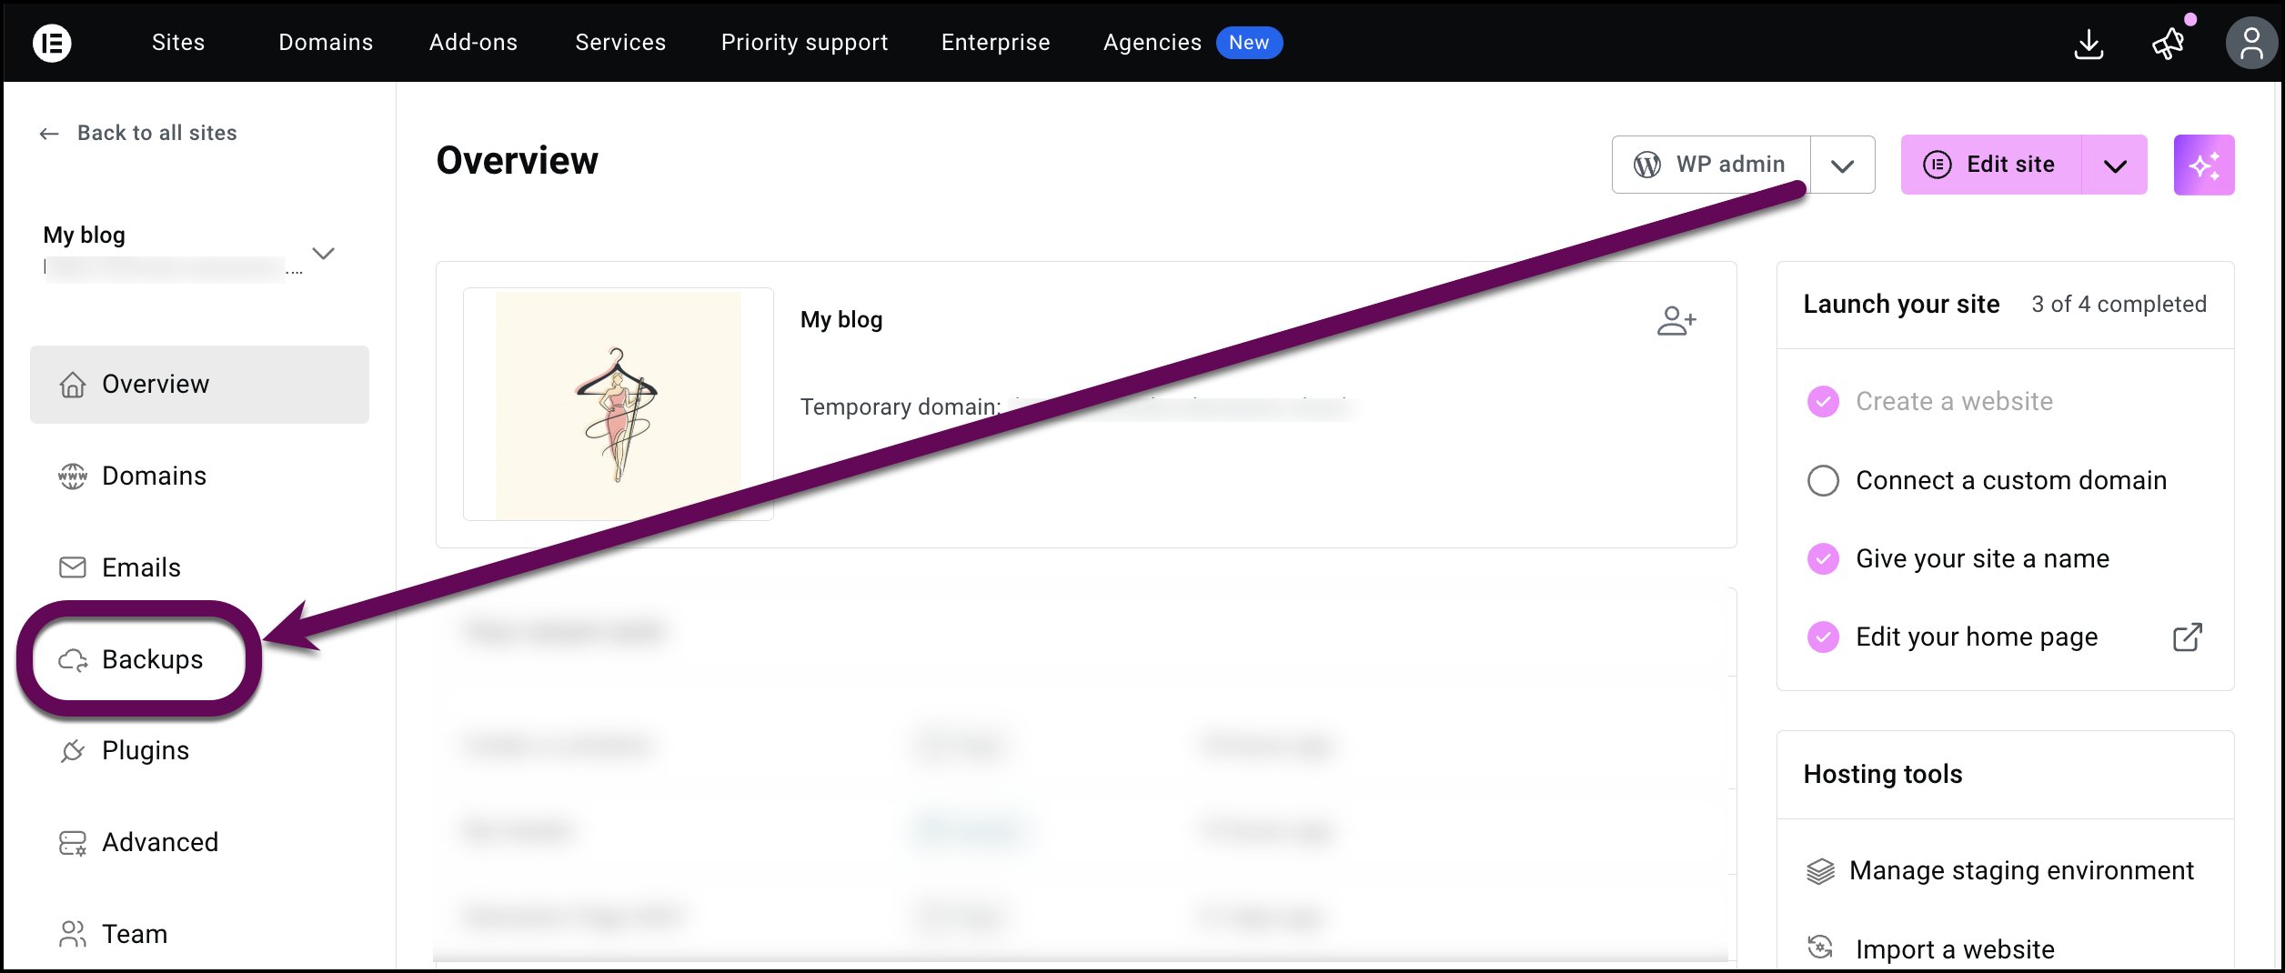This screenshot has width=2285, height=973.
Task: Click the user profile avatar
Action: pyautogui.click(x=2250, y=42)
